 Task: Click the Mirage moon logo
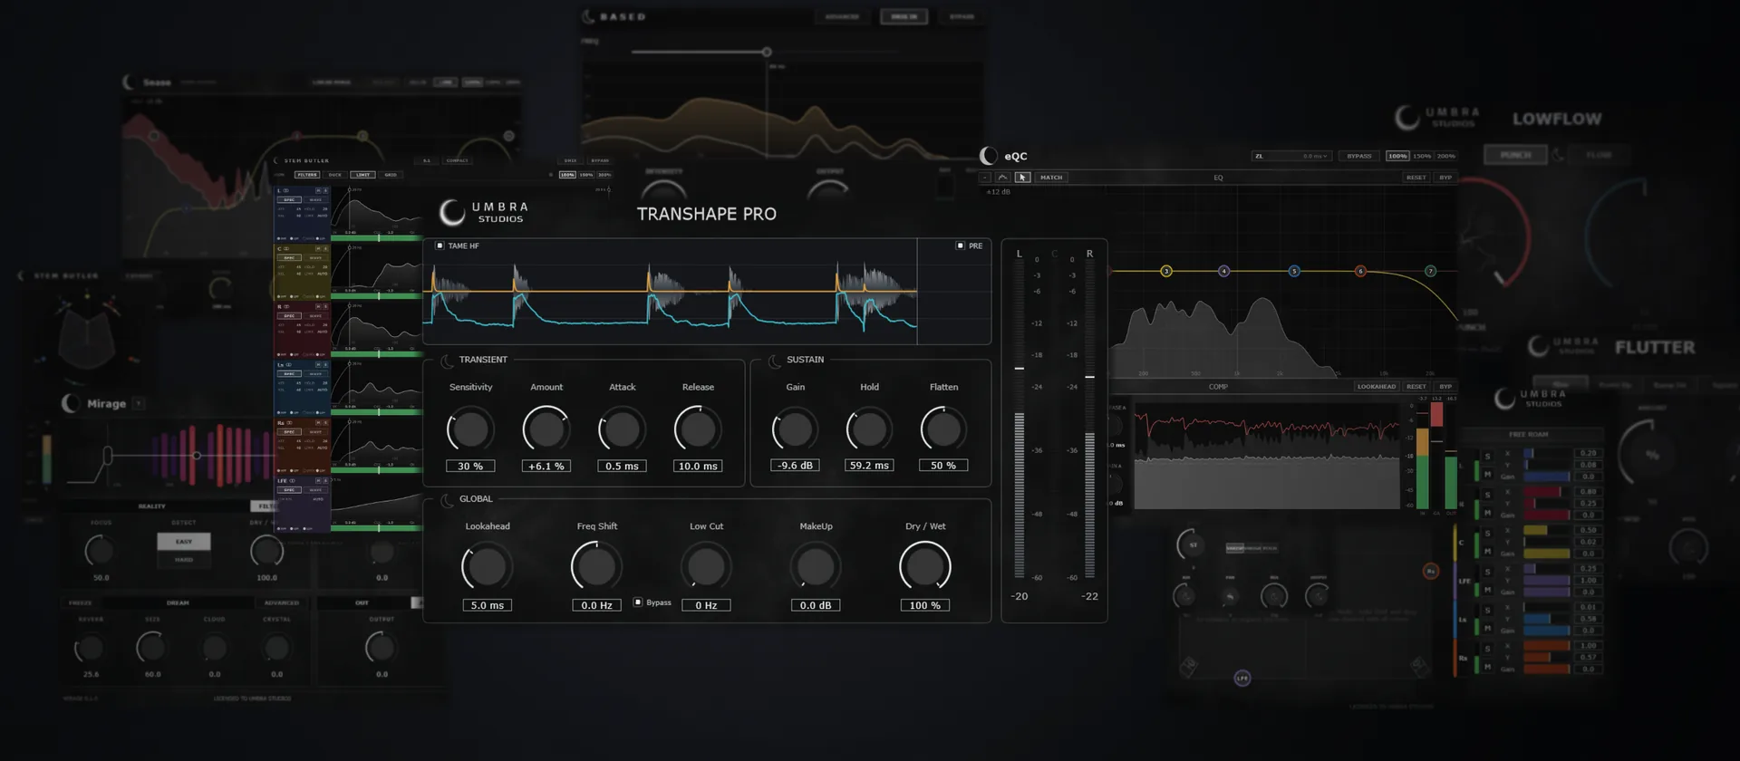click(71, 403)
